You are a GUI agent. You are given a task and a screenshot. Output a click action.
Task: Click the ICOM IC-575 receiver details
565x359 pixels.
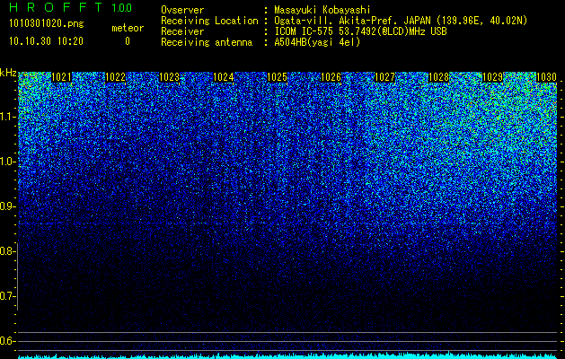click(x=361, y=31)
